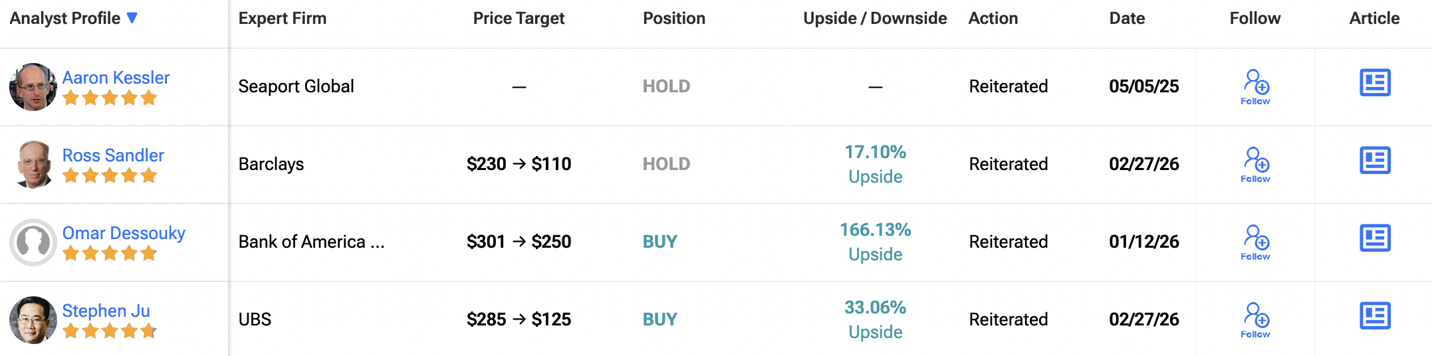Viewport: 1432px width, 356px height.
Task: Open article for UBS rating
Action: (x=1375, y=316)
